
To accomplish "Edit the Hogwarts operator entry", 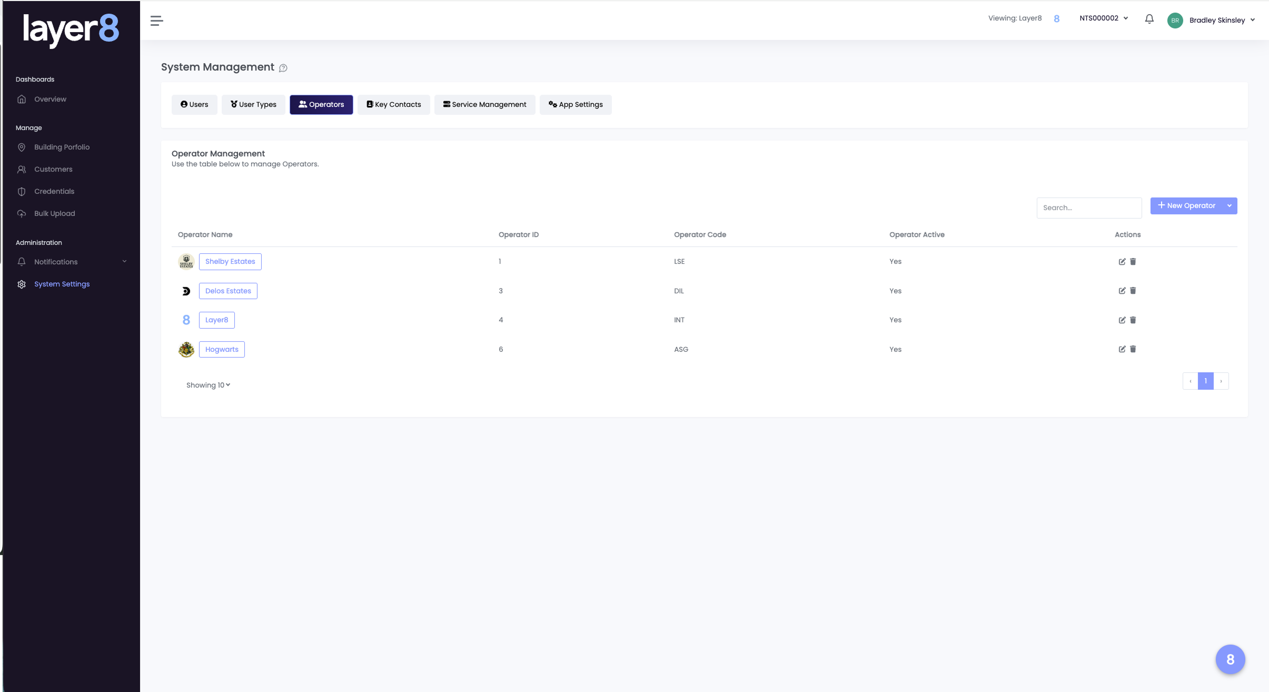I will point(1122,349).
